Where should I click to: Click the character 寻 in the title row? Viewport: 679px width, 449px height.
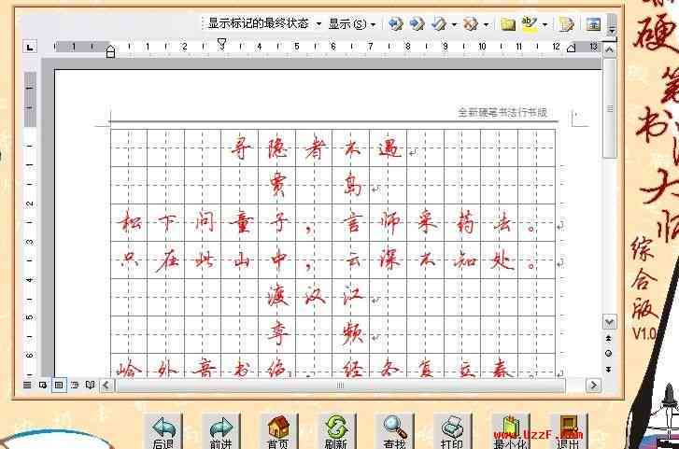240,149
